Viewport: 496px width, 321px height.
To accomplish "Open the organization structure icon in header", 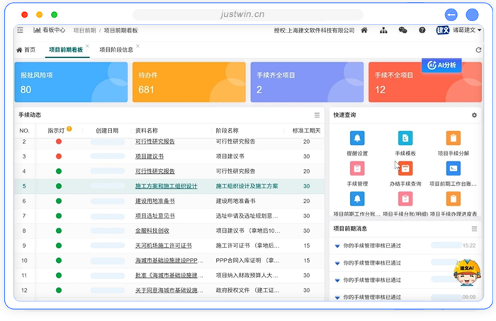I will 383,30.
